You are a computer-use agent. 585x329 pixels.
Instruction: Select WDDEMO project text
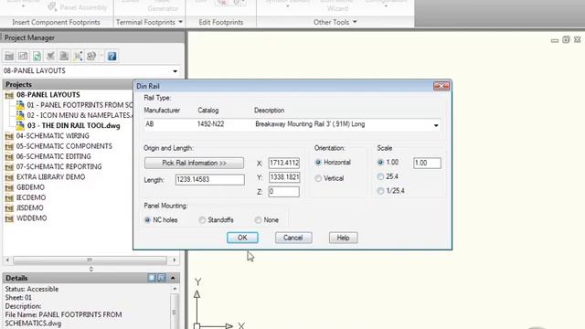tap(32, 218)
